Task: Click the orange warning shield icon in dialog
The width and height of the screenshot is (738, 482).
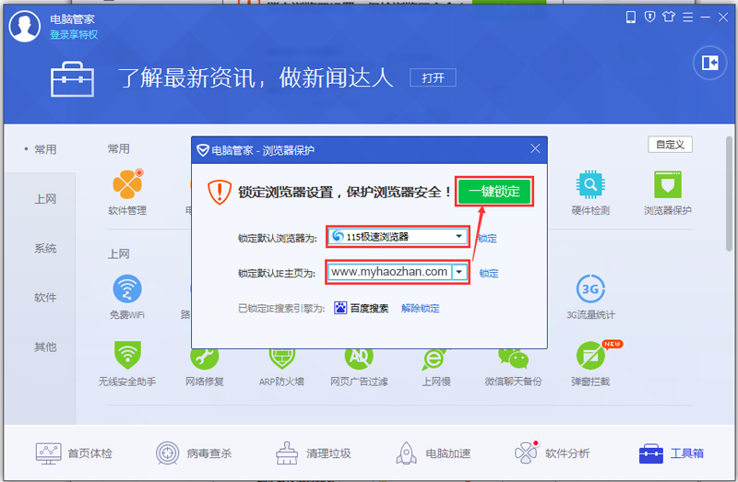Action: point(220,192)
